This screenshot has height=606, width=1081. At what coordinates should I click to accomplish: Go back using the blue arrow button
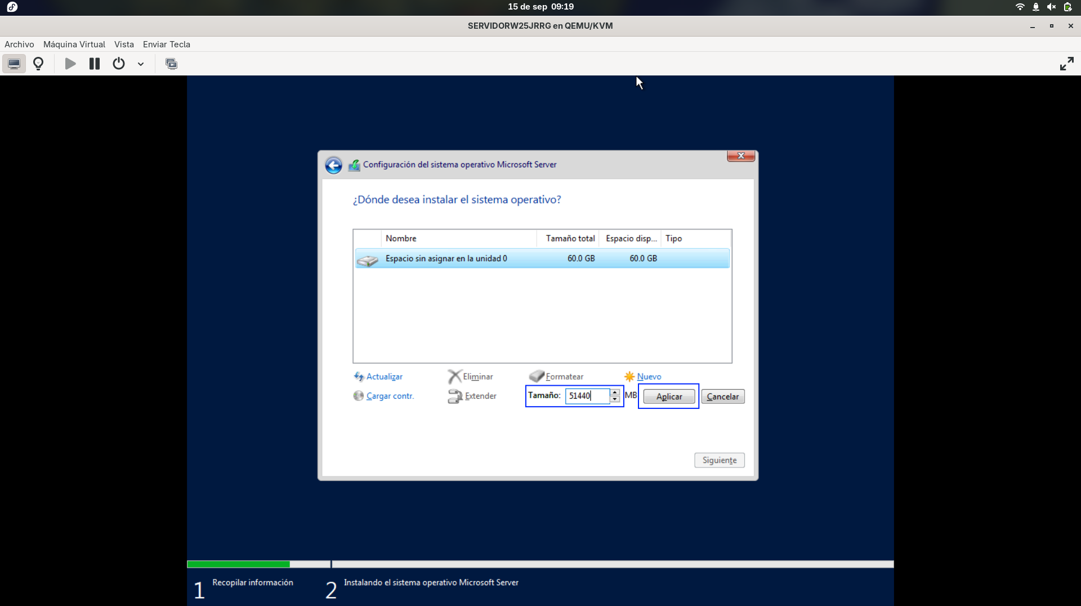pyautogui.click(x=333, y=165)
